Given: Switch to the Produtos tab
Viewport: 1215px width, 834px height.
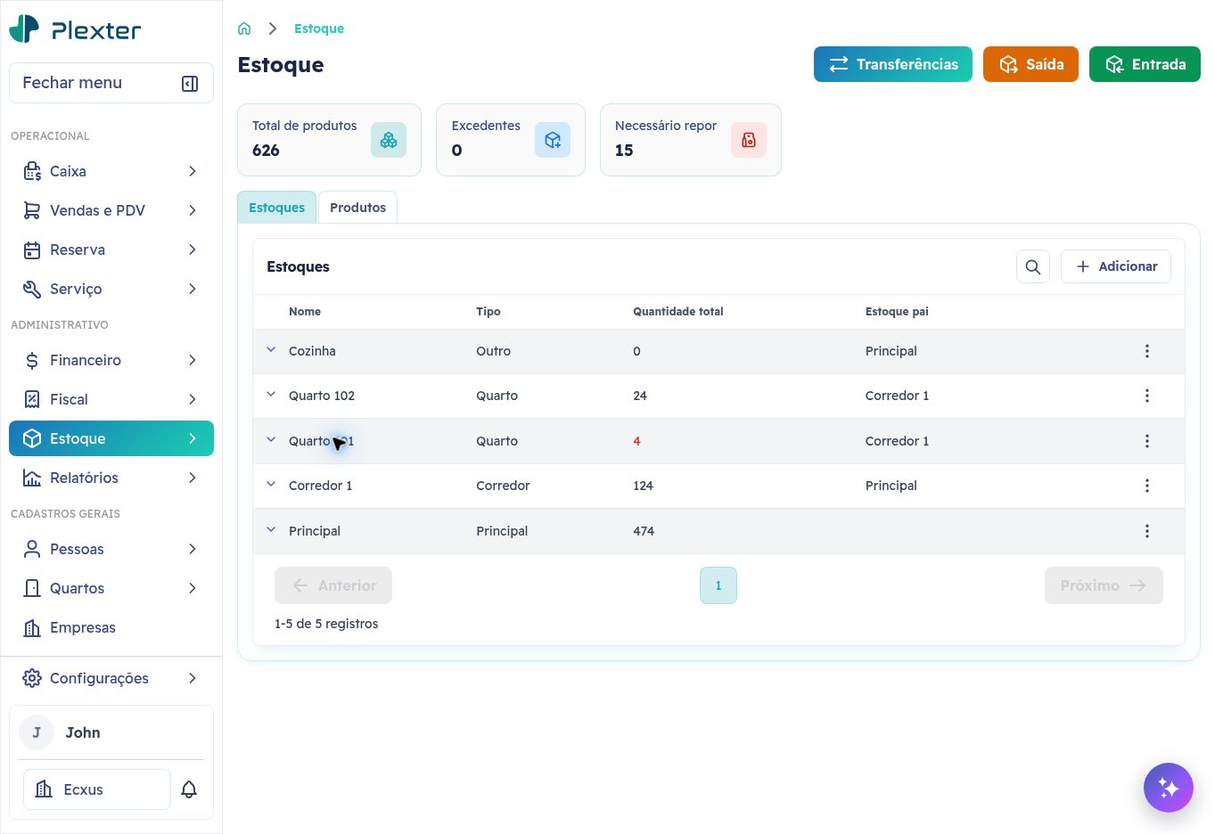Looking at the screenshot, I should point(357,207).
